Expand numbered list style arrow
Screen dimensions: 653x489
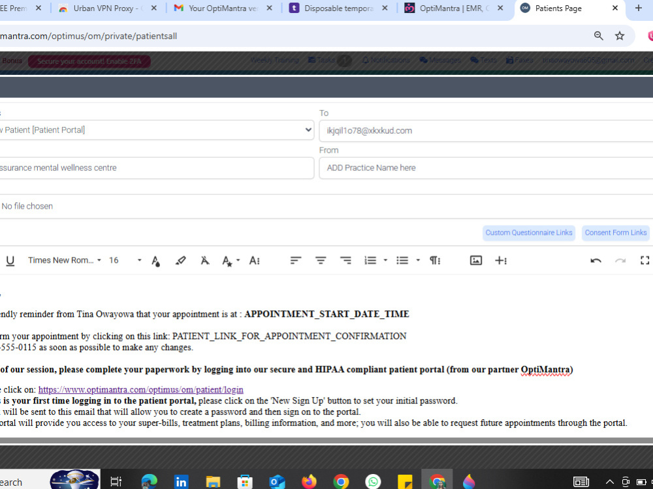click(386, 261)
